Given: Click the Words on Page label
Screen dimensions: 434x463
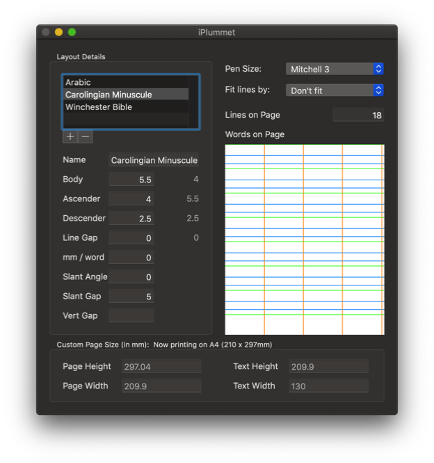Looking at the screenshot, I should point(255,134).
